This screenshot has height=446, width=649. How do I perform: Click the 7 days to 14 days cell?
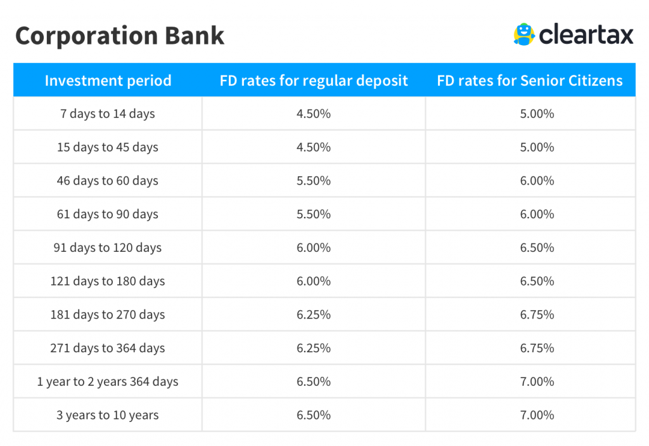tap(108, 114)
